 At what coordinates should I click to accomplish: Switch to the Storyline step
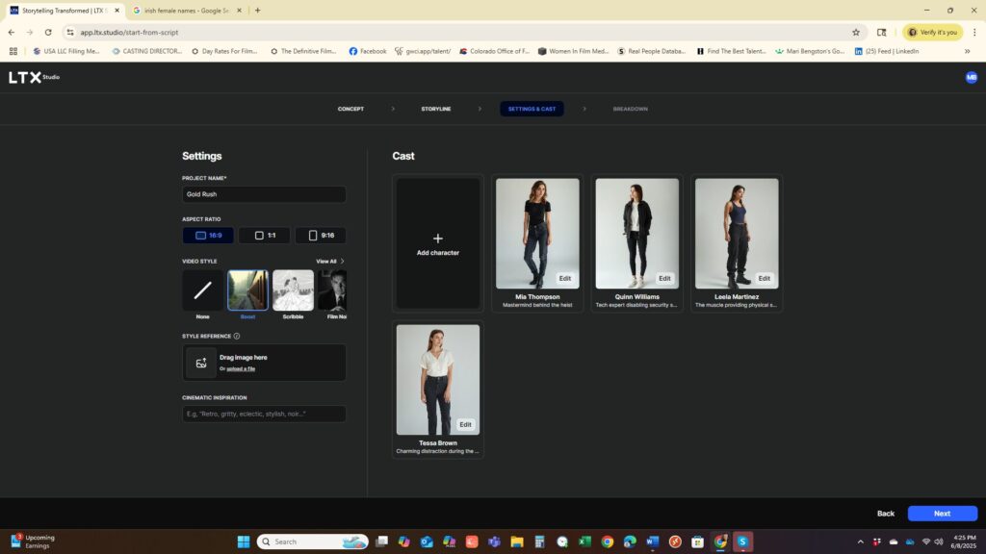coord(435,109)
